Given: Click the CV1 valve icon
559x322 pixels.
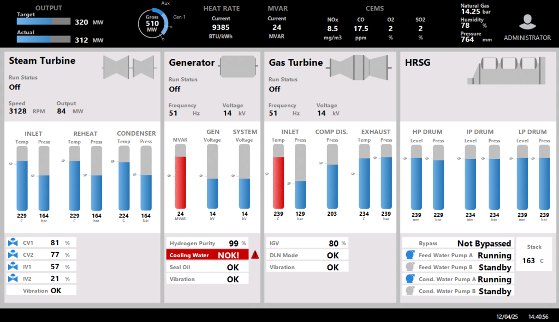Looking at the screenshot, I should click(x=13, y=243).
